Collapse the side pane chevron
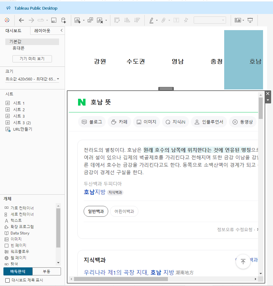Viewport: 273px width, 286px height. point(62,30)
